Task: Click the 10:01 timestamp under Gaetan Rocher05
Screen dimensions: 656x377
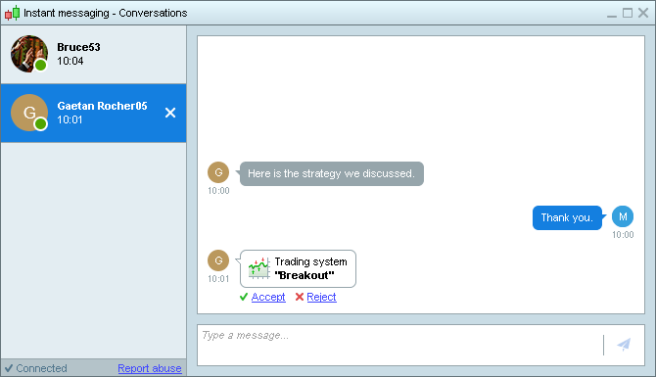Action: [x=70, y=120]
